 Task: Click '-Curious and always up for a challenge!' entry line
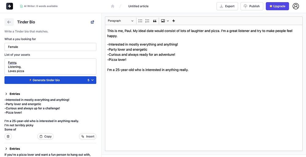tap(32, 108)
